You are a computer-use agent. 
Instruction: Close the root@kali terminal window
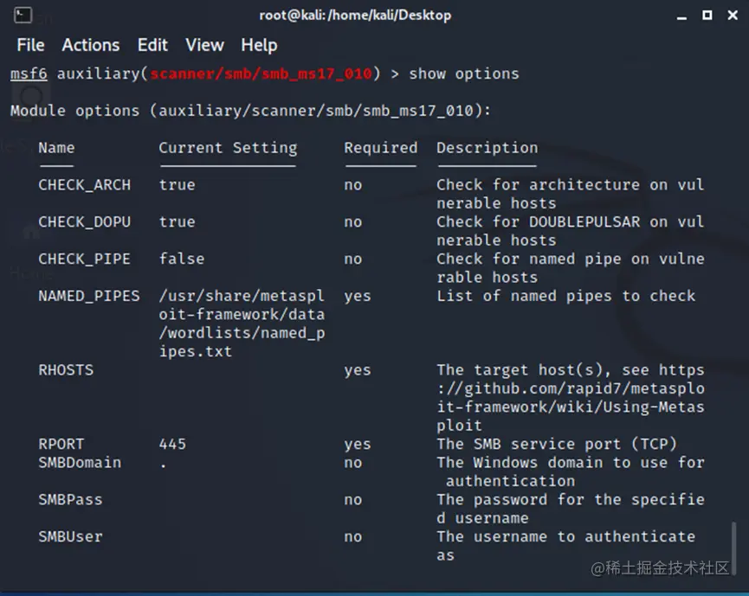tap(732, 15)
